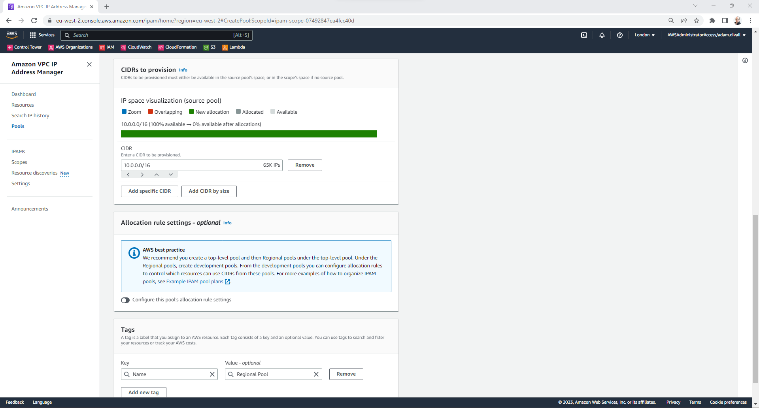Open the info panel icon at right
Image resolution: width=759 pixels, height=408 pixels.
point(745,60)
